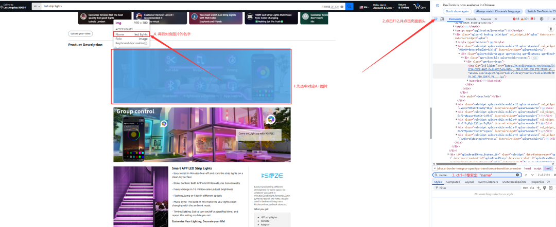Viewport: 556px width, 227px height.
Task: Click the Amazon search magnifier button
Action: point(349,6)
